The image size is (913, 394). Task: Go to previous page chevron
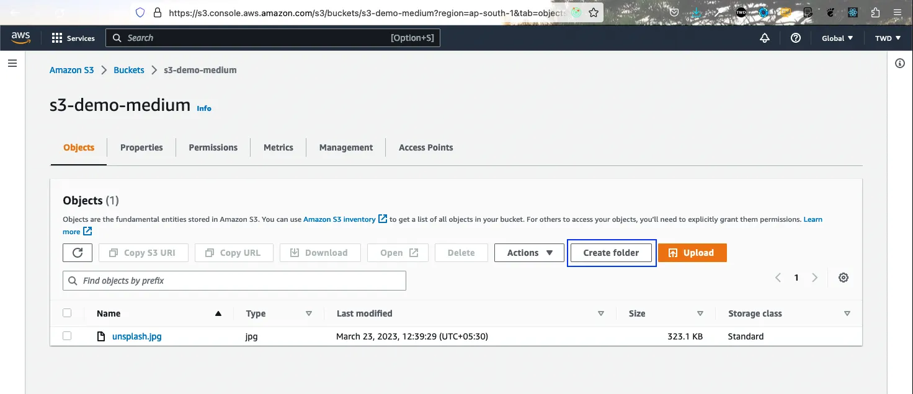click(x=778, y=278)
